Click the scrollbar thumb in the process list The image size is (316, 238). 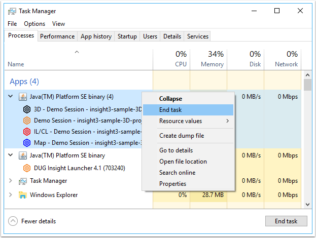pyautogui.click(x=307, y=85)
